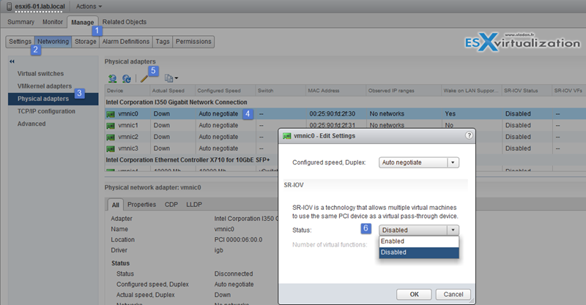Click the esxi6-01.lab.local host name
This screenshot has height=305, width=586.
click(40, 7)
